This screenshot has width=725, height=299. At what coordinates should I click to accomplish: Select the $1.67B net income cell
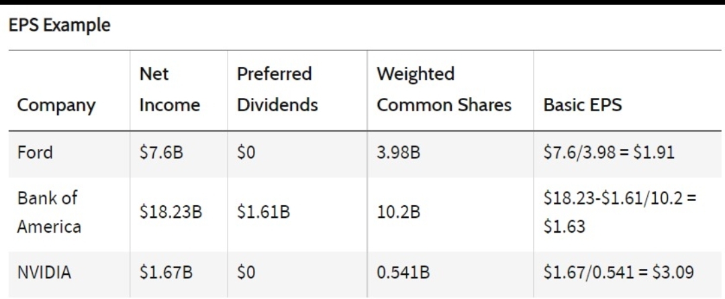(x=166, y=273)
